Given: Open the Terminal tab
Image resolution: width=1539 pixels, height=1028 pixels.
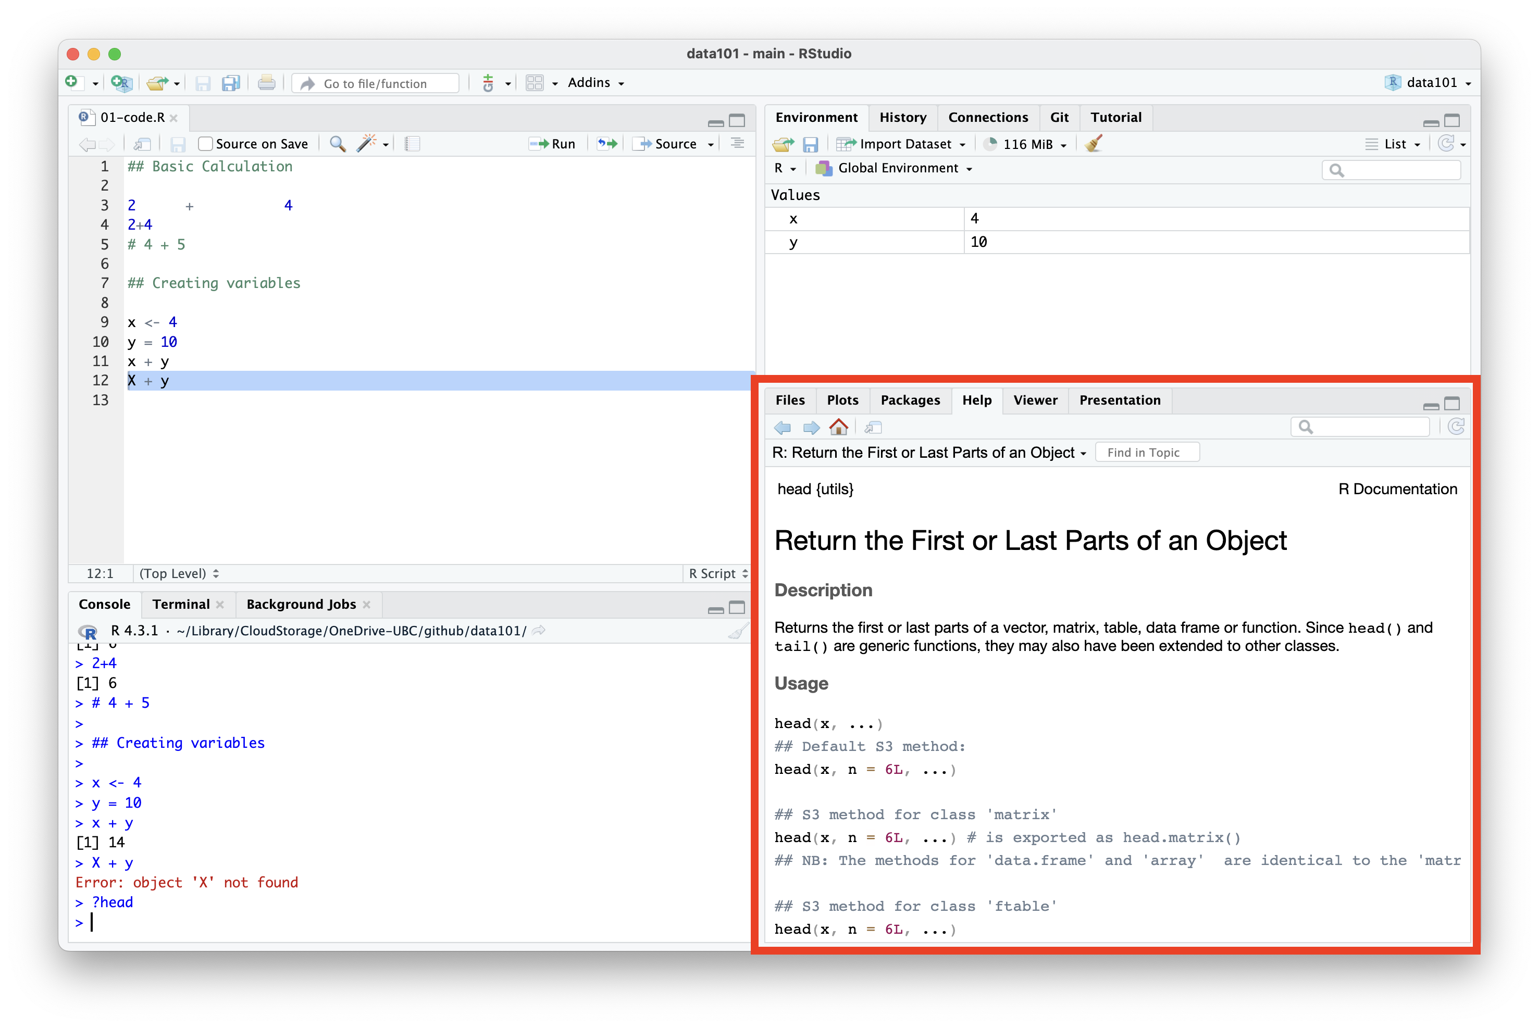Looking at the screenshot, I should (181, 605).
